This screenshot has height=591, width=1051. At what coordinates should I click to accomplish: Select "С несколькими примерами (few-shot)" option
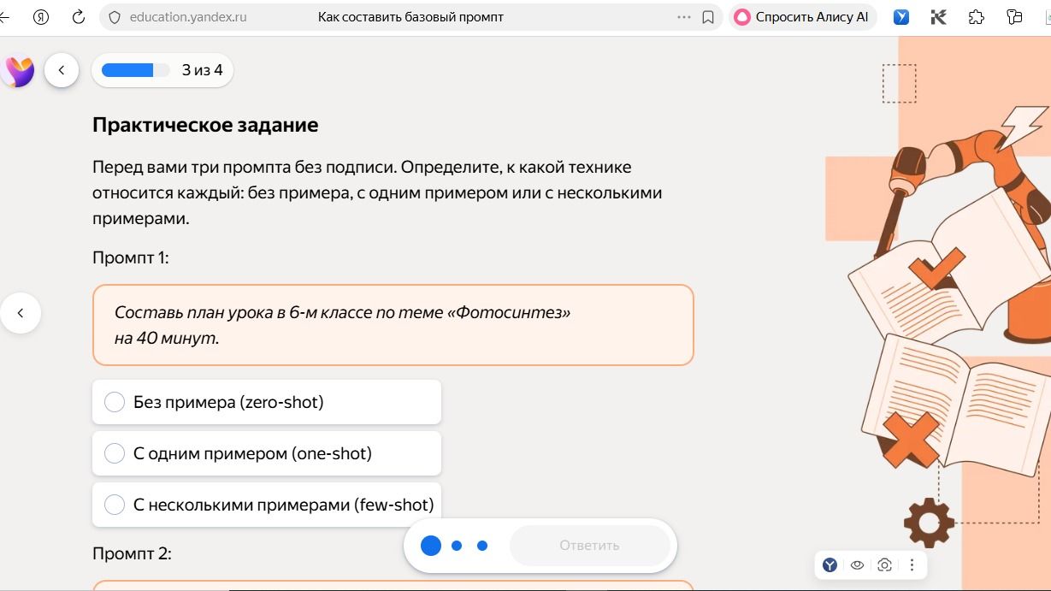pyautogui.click(x=267, y=505)
